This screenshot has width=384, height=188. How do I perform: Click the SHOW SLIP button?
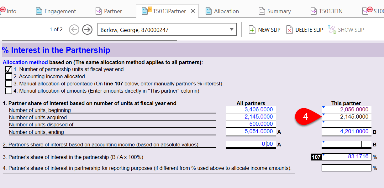(x=346, y=30)
